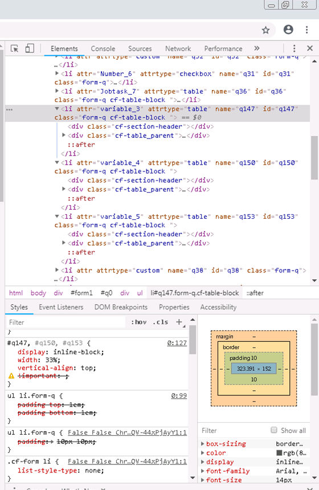Open the Sources tab

(140, 49)
